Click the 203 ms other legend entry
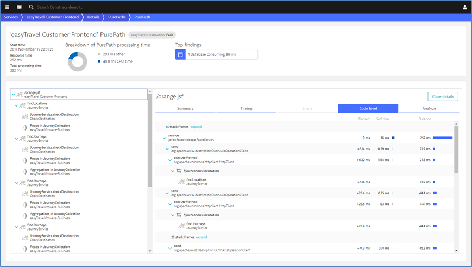This screenshot has height=267, width=472. 111,54
